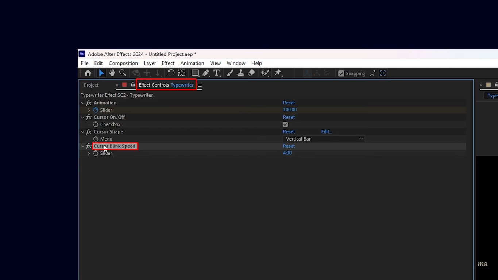
Task: Click the Slider value 100.00
Action: [290, 110]
